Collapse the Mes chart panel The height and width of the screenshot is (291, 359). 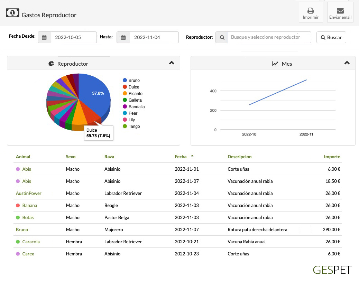[x=347, y=63]
